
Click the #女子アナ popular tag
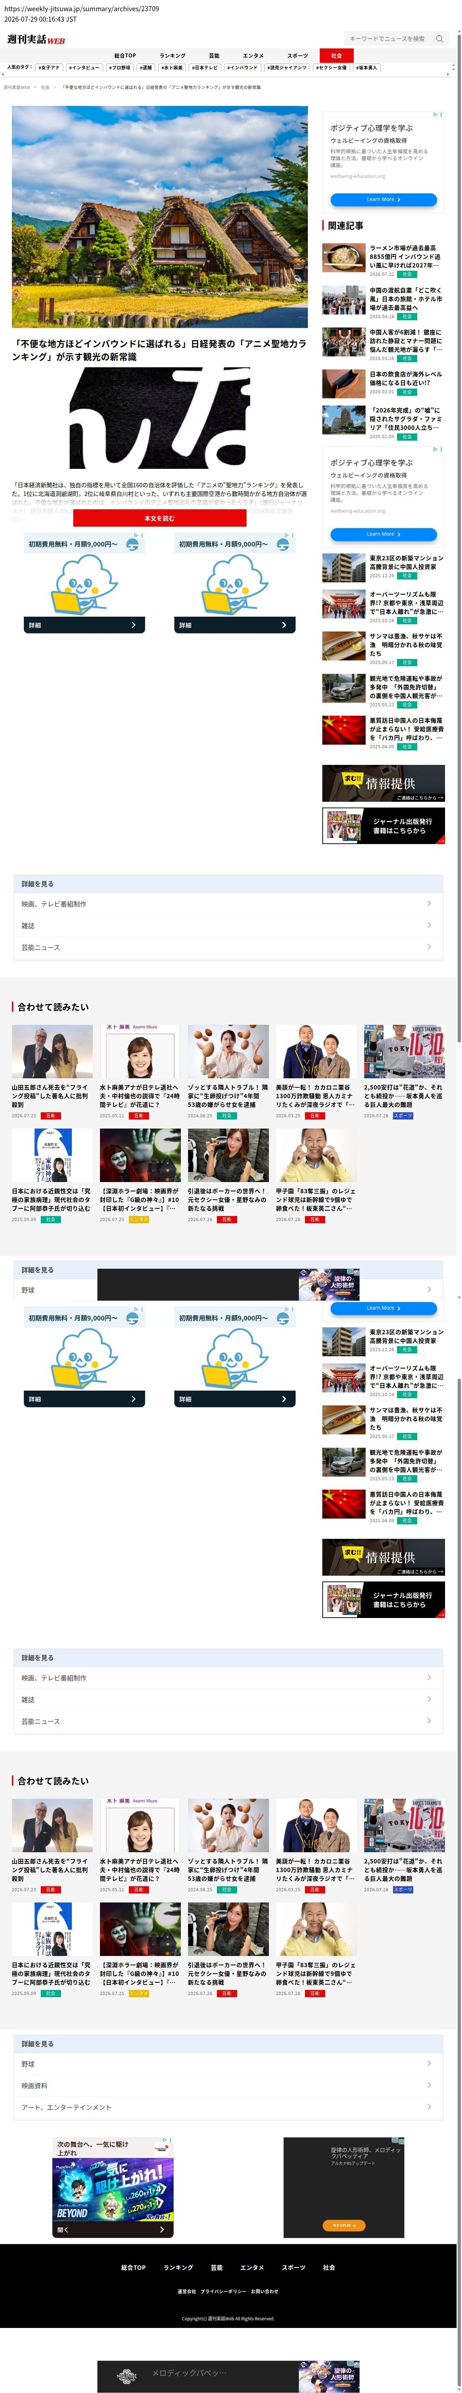tap(49, 68)
